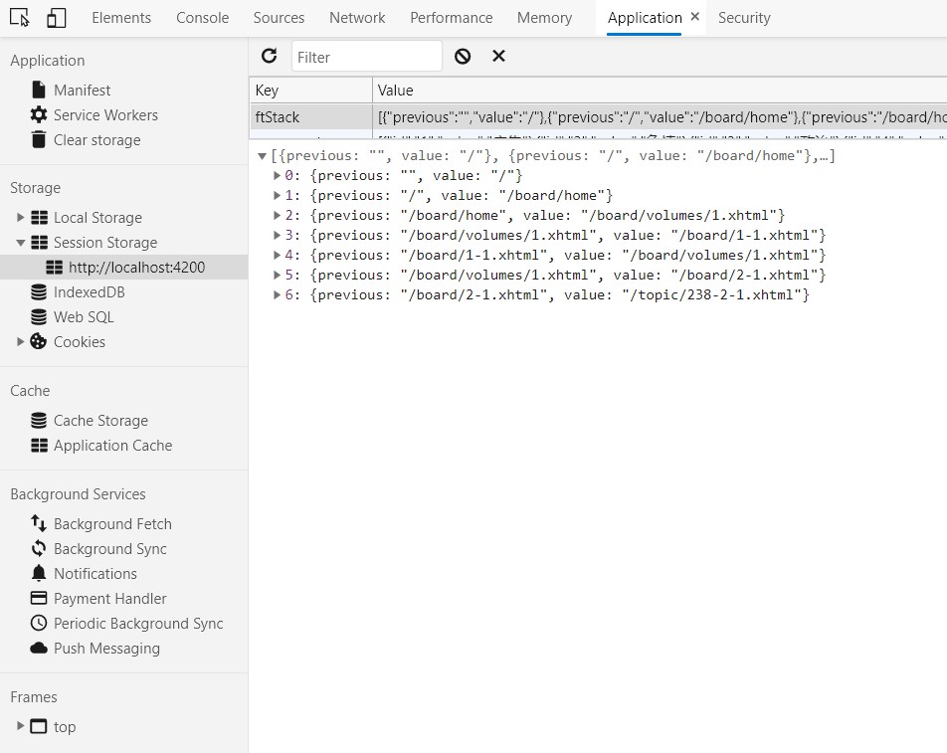Collapse the Session Storage tree arrow
The height and width of the screenshot is (753, 947).
pos(21,242)
